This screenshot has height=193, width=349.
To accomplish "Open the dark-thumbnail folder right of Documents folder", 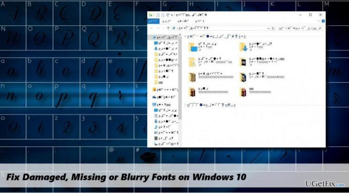I will (262, 62).
